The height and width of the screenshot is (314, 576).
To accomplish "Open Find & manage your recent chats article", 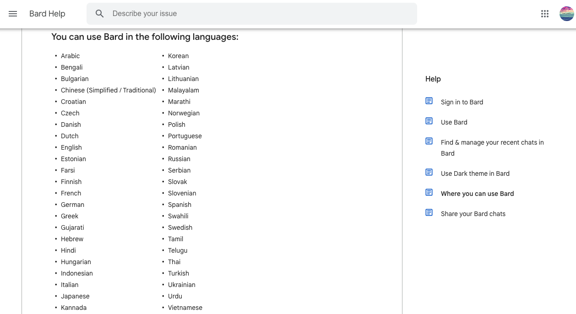I will (x=492, y=148).
